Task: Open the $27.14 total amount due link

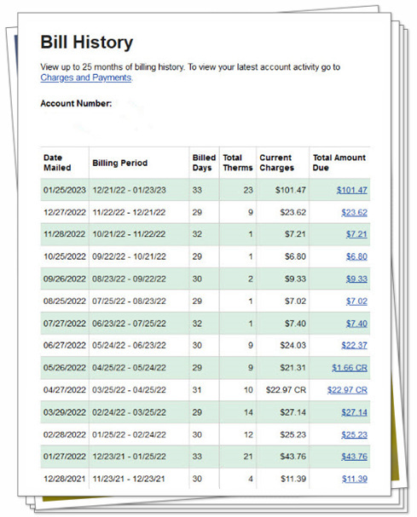Action: tap(354, 412)
